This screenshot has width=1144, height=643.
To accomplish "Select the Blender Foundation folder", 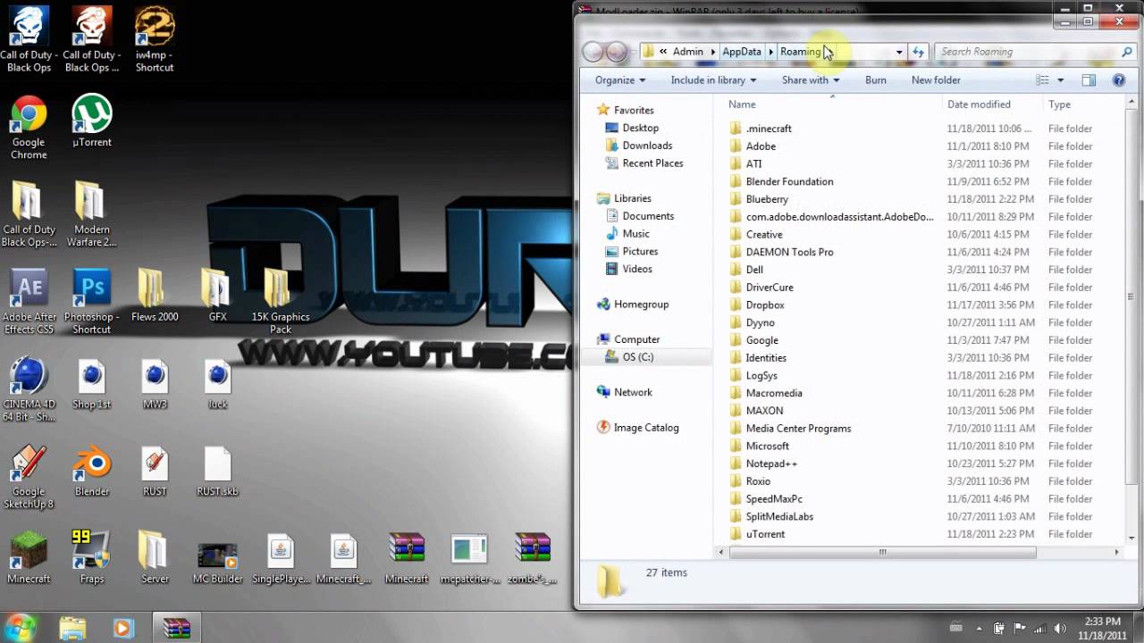I will [789, 181].
